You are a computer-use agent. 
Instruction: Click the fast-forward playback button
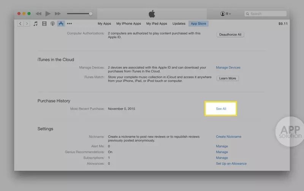click(x=58, y=14)
